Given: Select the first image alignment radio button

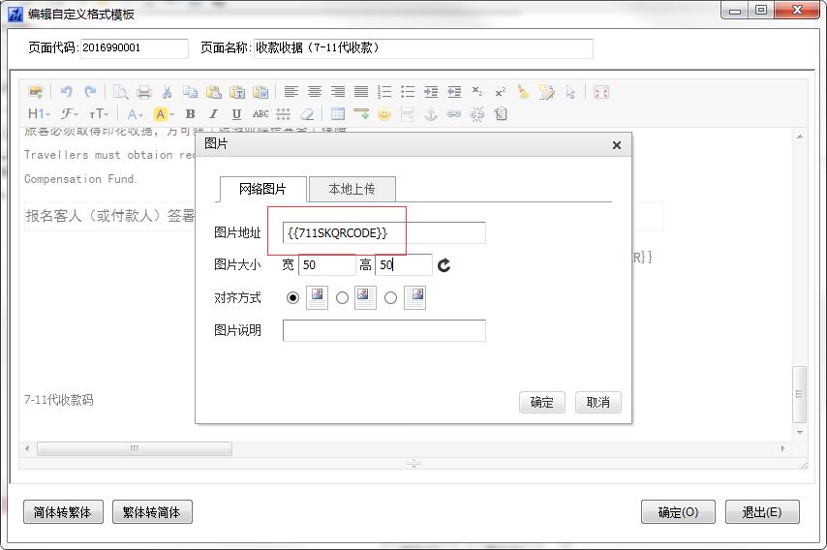Looking at the screenshot, I should (x=293, y=298).
